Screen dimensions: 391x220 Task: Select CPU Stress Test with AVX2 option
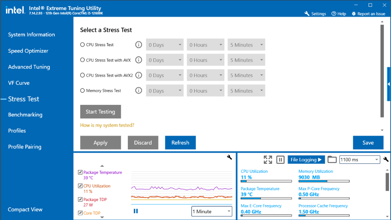(82, 75)
